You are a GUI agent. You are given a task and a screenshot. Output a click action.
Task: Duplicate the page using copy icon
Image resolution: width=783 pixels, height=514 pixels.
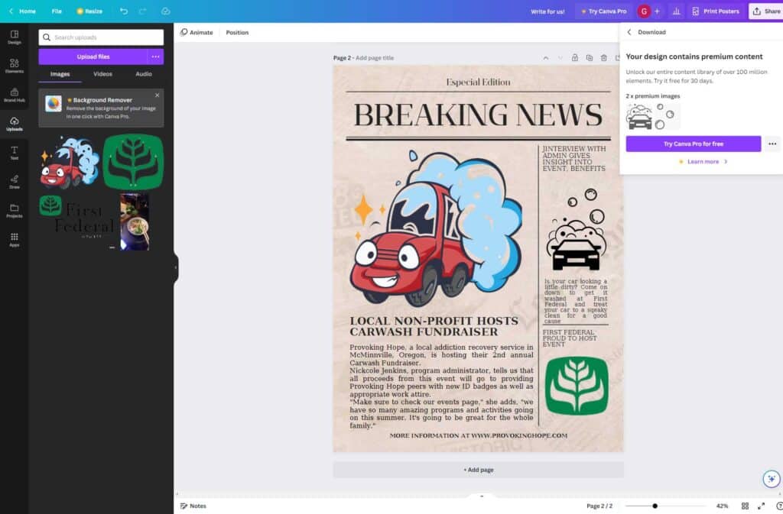[589, 58]
